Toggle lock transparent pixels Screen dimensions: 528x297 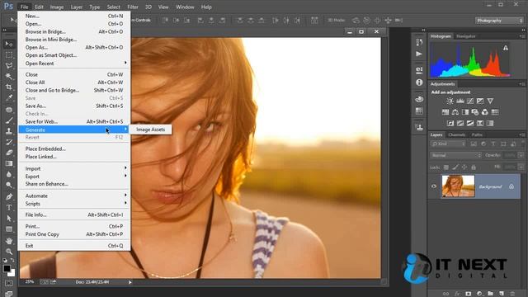[445, 167]
